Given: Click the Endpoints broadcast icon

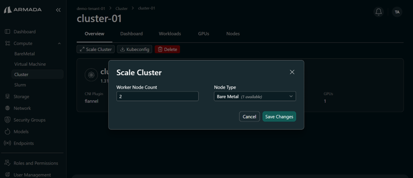Looking at the screenshot, I should click(8, 143).
